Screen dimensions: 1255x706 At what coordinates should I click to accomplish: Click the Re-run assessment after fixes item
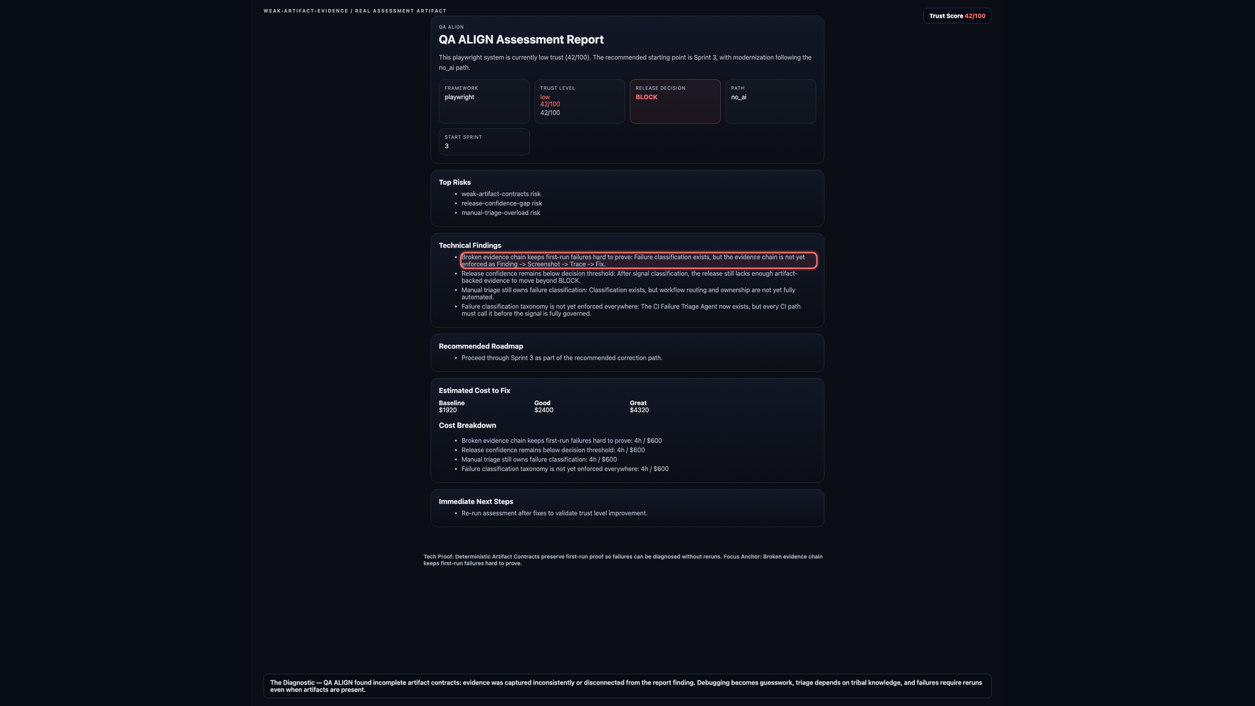coord(554,513)
